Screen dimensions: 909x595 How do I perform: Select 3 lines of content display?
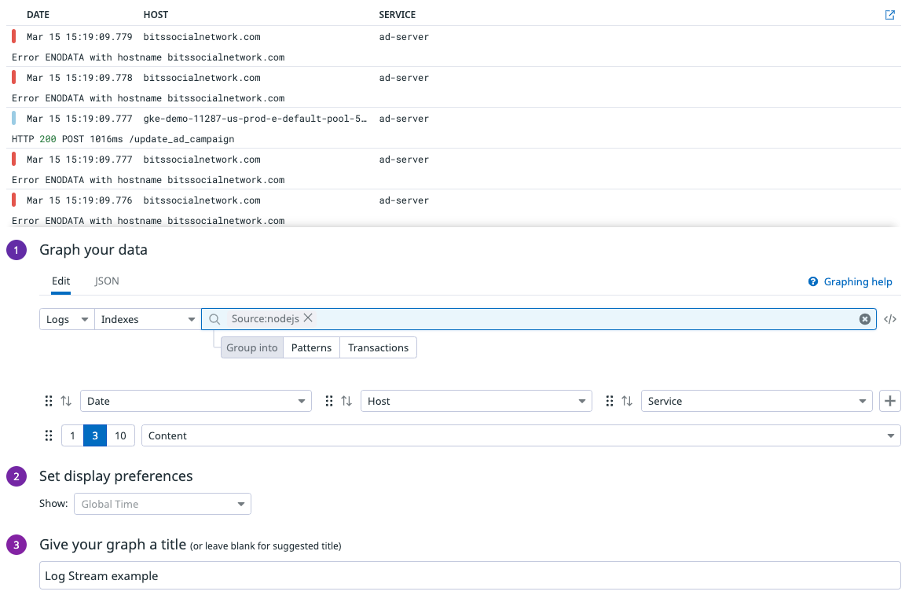coord(95,435)
